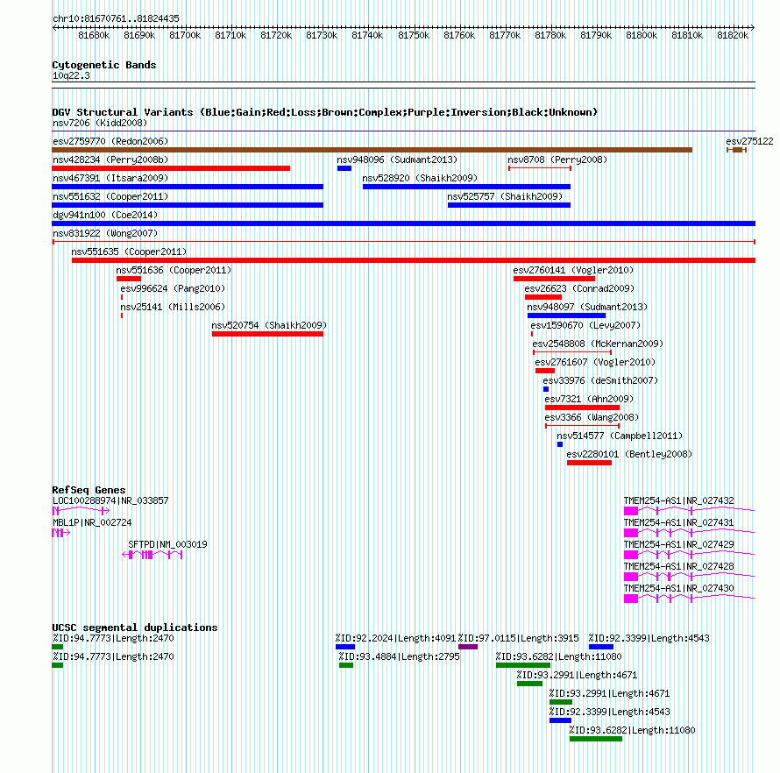This screenshot has width=780, height=773.
Task: Click the SFTPD|NM_003019 gene glyph
Action: click(x=152, y=555)
